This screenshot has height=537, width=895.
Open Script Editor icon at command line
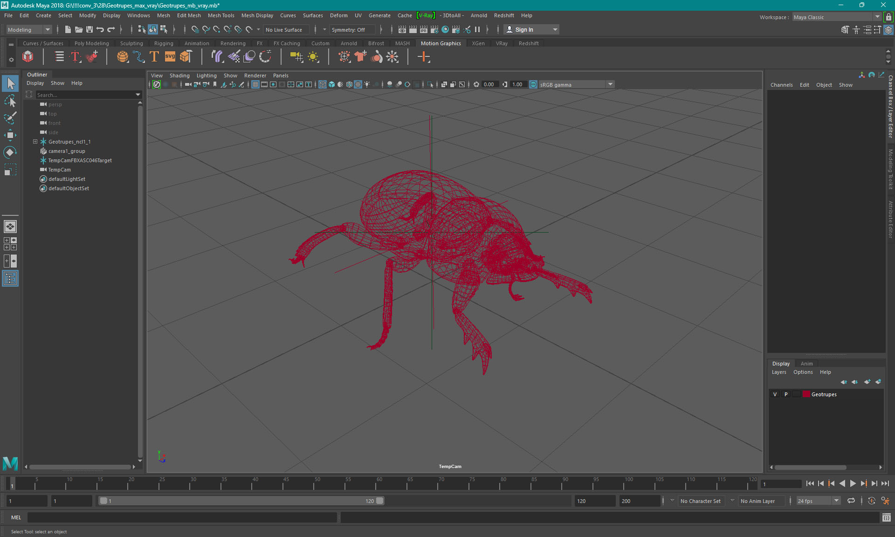(887, 517)
